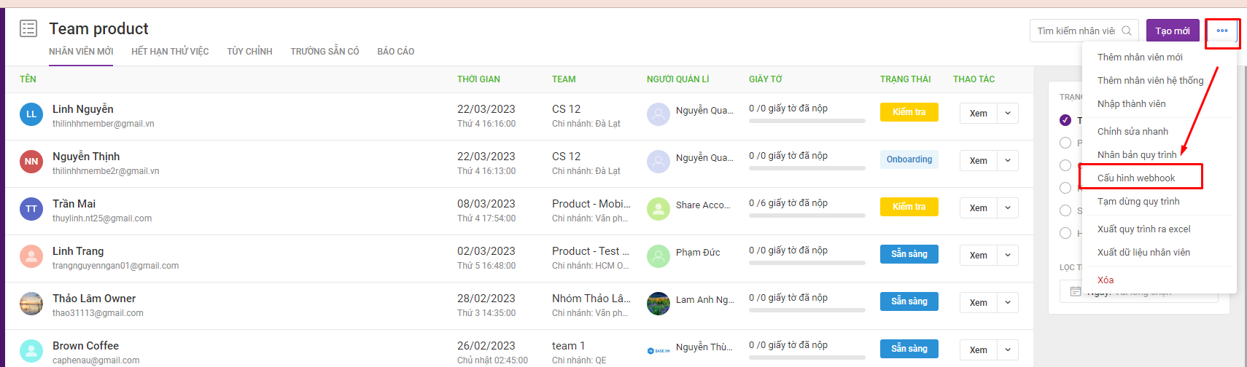Click document progress bar for Linh Nguyễn
Image resolution: width=1247 pixels, height=367 pixels.
pyautogui.click(x=807, y=121)
